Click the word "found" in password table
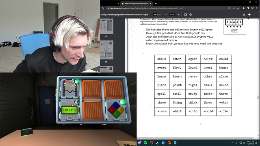The height and width of the screenshot is (146, 260). [193, 68]
